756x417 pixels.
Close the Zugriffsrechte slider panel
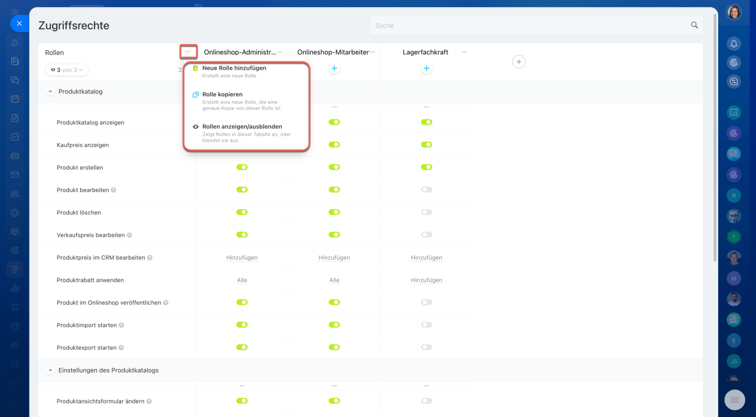[x=19, y=24]
